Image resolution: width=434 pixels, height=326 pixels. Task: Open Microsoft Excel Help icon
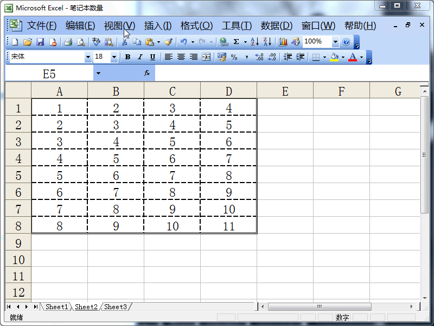[346, 42]
